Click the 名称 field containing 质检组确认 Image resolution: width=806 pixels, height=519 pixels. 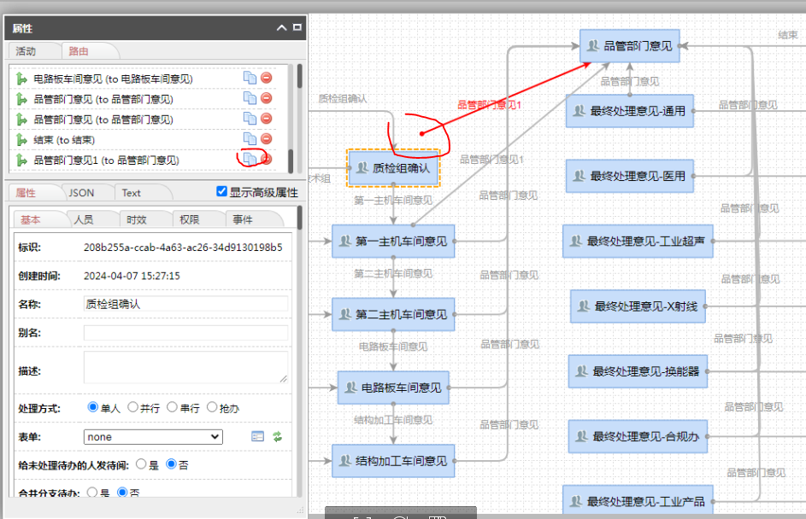pyautogui.click(x=185, y=304)
